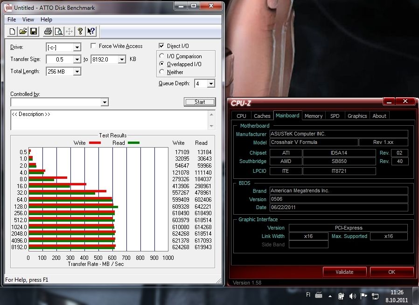Image resolution: width=419 pixels, height=305 pixels.
Task: Click the ATTO app icon in title bar
Action: point(8,7)
